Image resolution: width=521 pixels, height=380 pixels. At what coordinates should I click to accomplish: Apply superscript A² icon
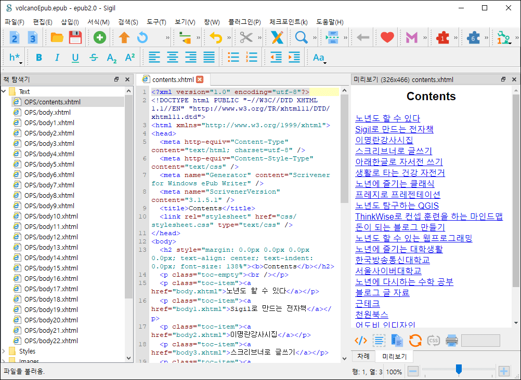[x=129, y=58]
